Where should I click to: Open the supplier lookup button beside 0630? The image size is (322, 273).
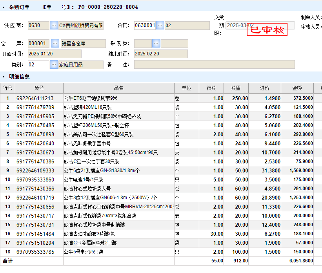[54, 26]
